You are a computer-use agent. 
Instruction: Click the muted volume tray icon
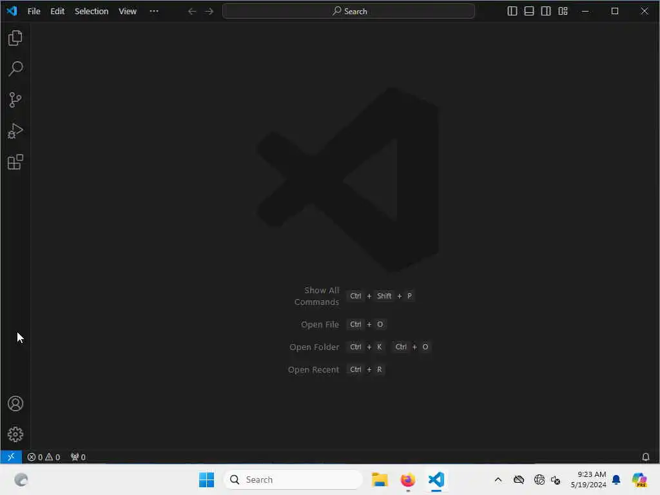click(556, 480)
